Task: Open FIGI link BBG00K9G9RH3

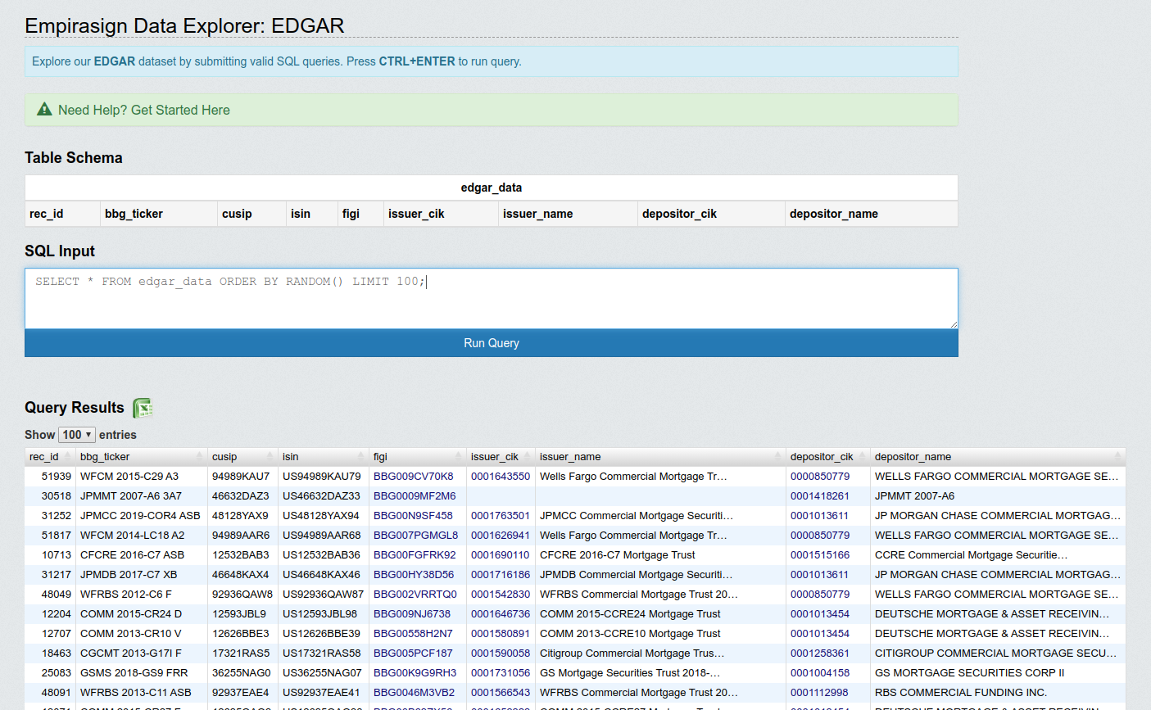Action: pyautogui.click(x=415, y=673)
